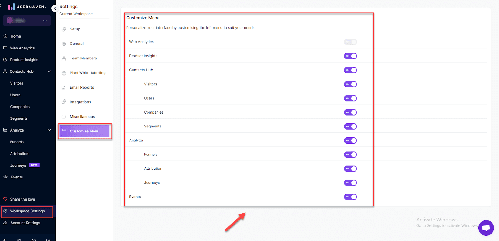Click the Product Insights pie chart icon
Viewport: 499px width, 241px height.
click(x=5, y=59)
